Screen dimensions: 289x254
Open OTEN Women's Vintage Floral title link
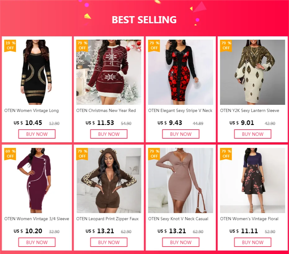(x=249, y=219)
